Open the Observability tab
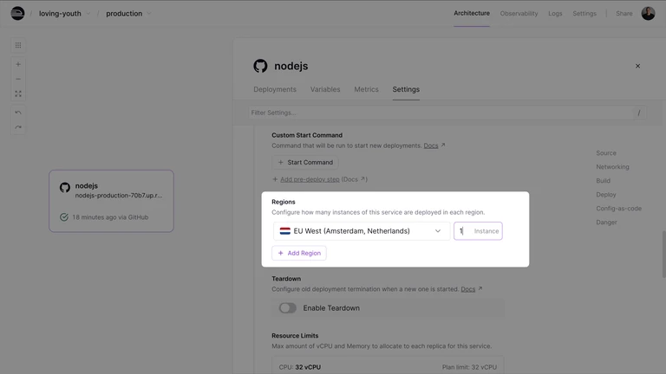The height and width of the screenshot is (374, 666). pos(519,14)
